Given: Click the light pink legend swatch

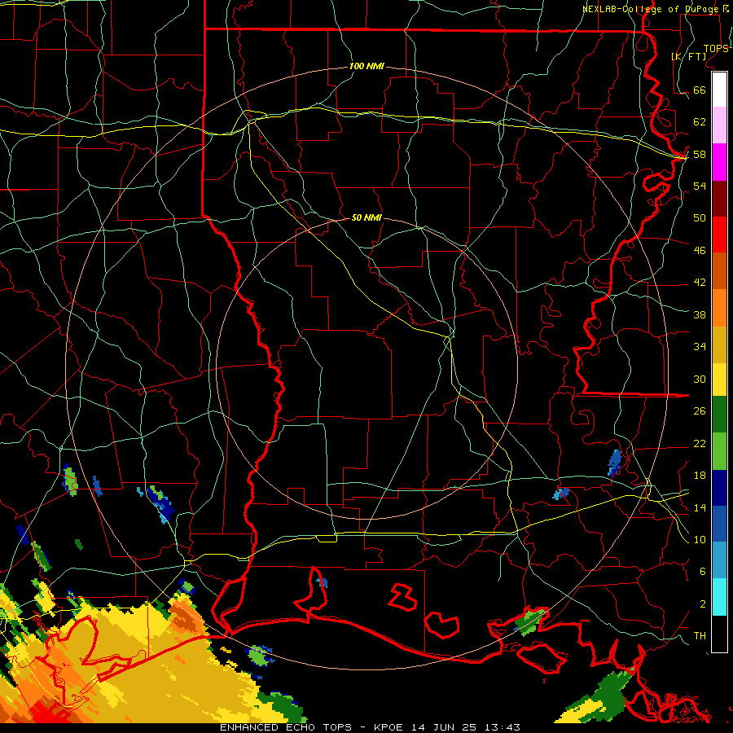Looking at the screenshot, I should (719, 125).
